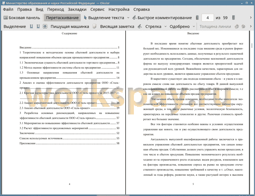Screen dimensions: 255x196
Task: Click contents entry '2.3 Анализ сбытовой деятельности'
Action: click(x=69, y=108)
